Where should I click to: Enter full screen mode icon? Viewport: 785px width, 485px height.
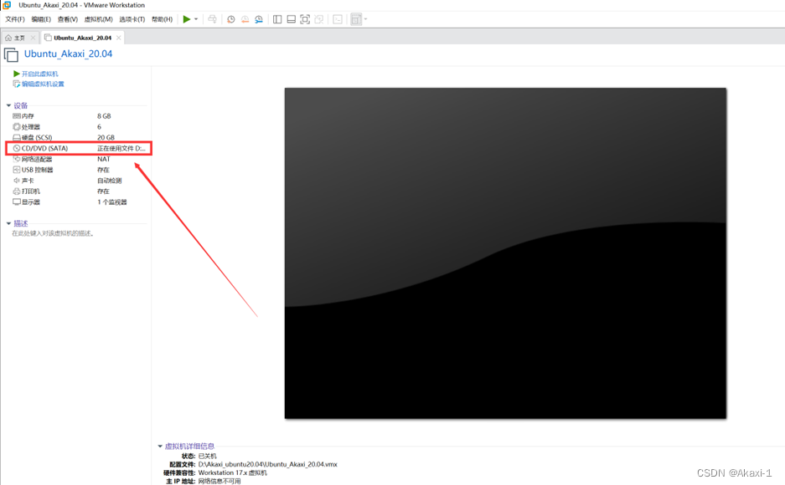305,19
